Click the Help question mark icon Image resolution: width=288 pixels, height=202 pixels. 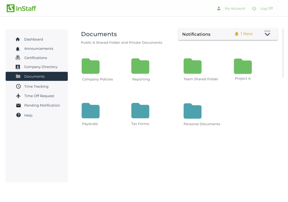click(x=18, y=115)
